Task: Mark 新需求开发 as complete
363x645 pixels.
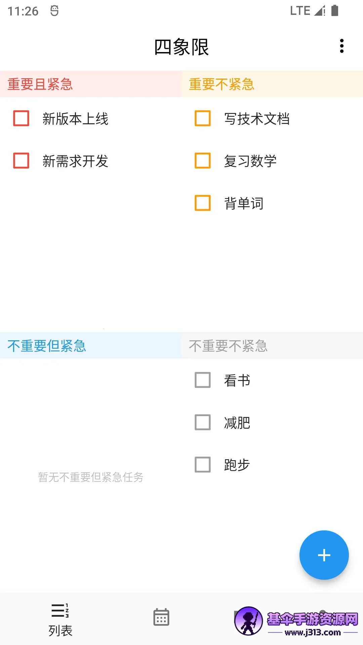Action: point(21,161)
